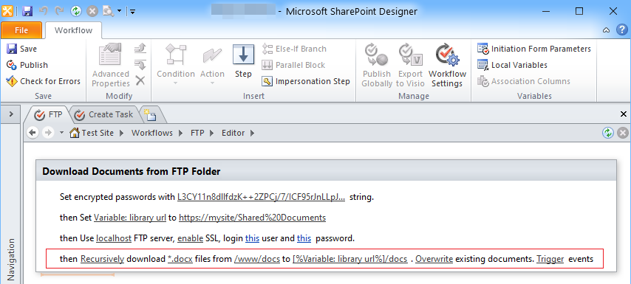Click the enable SSL link

click(191, 238)
